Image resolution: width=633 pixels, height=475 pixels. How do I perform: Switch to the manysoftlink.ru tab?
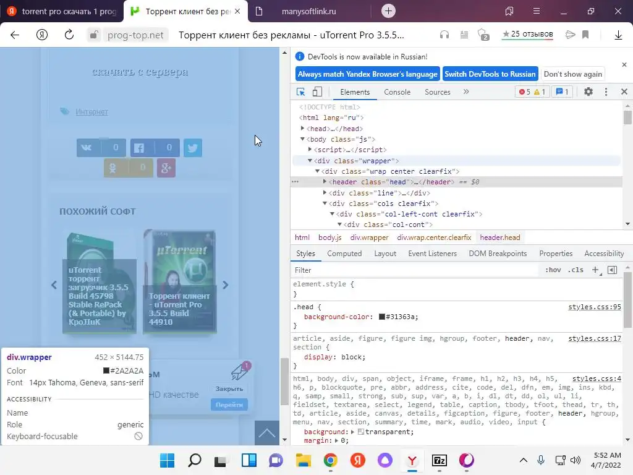pos(308,11)
